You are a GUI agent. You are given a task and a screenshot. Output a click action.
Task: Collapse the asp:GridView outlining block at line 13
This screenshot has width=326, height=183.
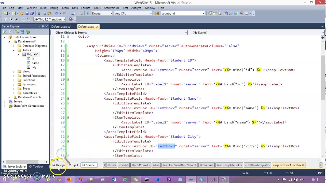tap(68, 46)
